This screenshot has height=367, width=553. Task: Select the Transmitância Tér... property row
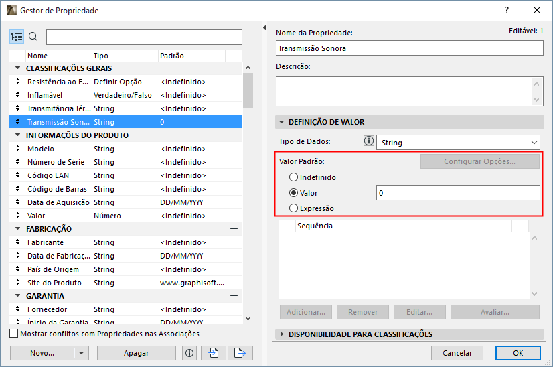[x=126, y=108]
